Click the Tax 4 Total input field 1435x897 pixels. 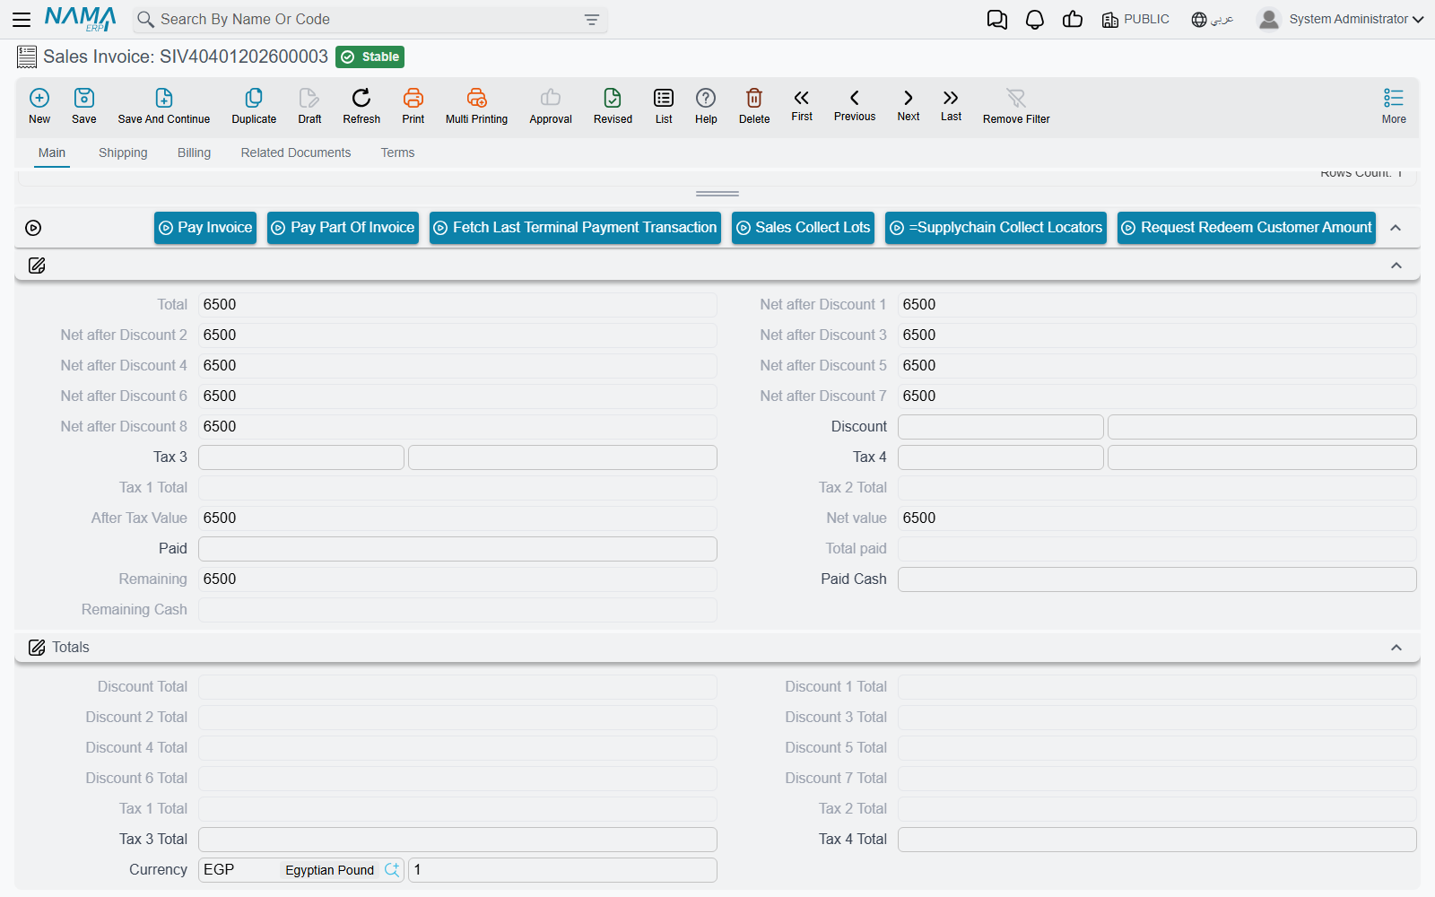(x=1157, y=840)
